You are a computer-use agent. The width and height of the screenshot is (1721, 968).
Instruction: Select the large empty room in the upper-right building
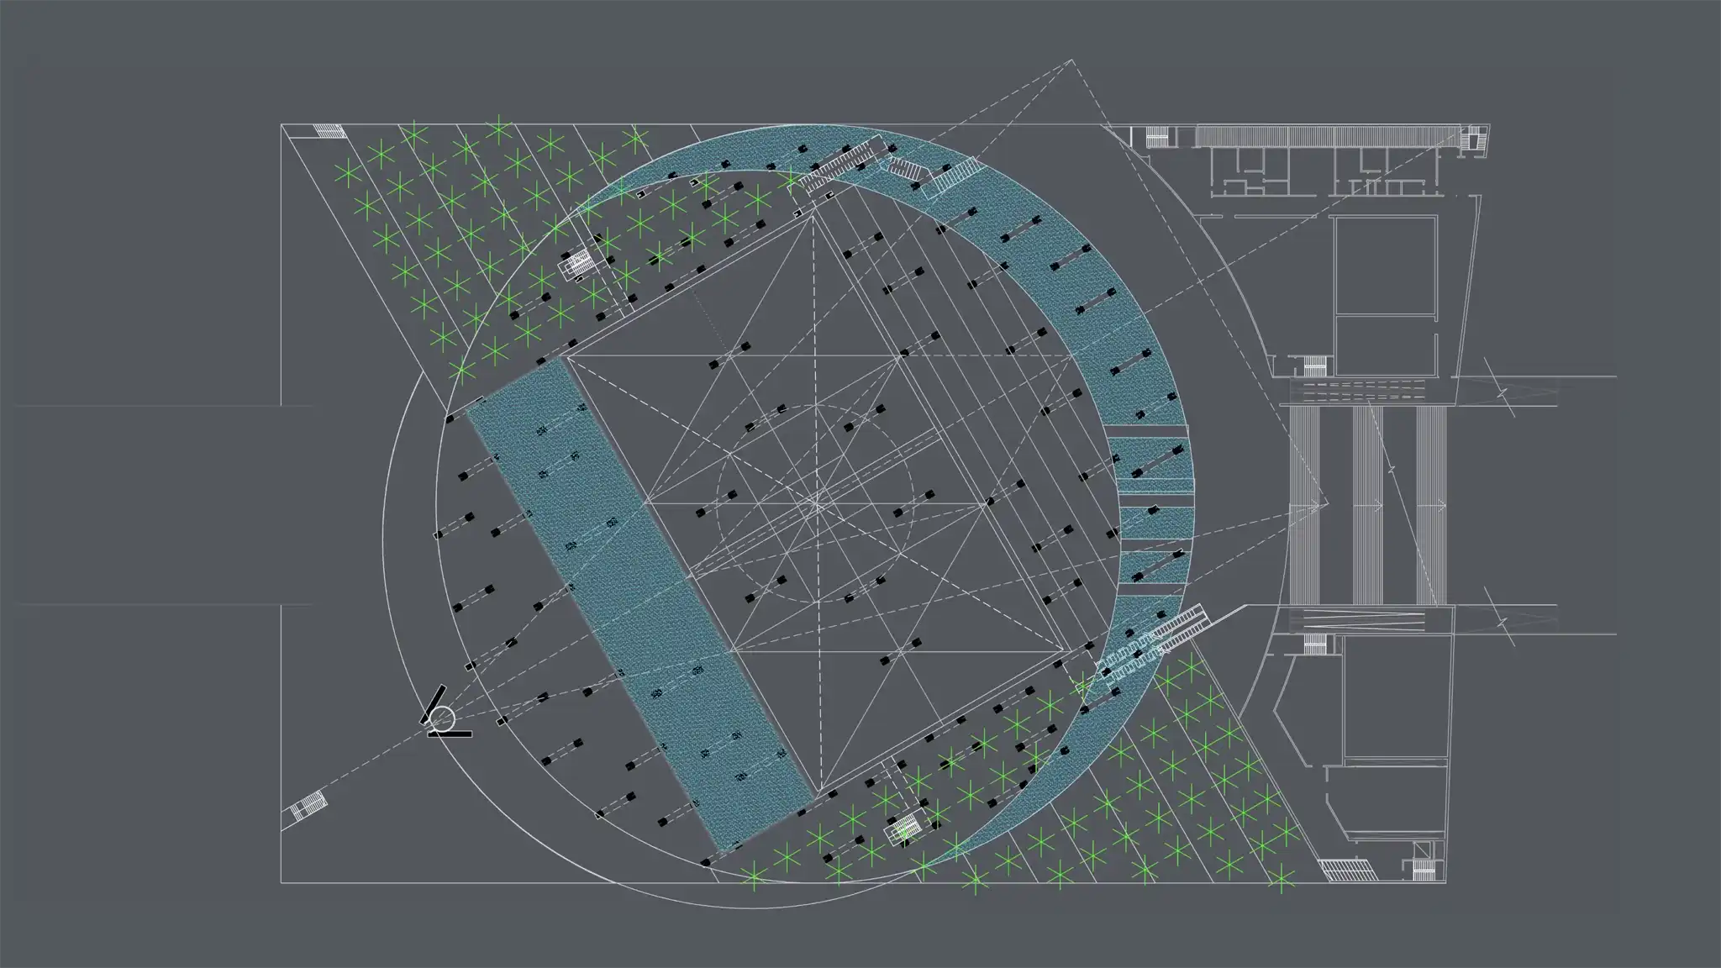(x=1385, y=265)
